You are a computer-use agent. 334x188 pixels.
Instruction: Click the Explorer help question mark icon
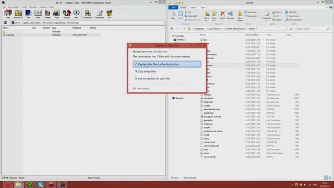[330, 7]
